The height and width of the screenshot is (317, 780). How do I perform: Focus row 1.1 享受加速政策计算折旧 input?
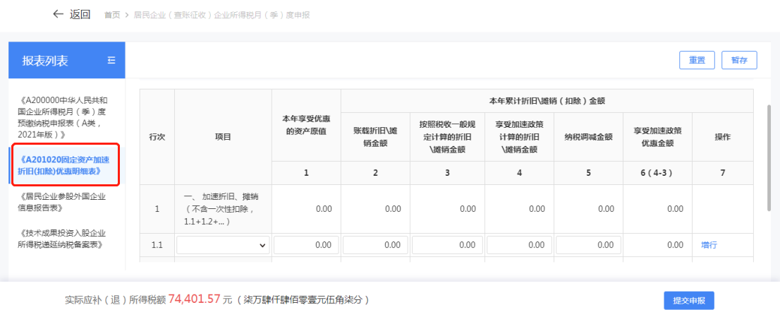[518, 245]
